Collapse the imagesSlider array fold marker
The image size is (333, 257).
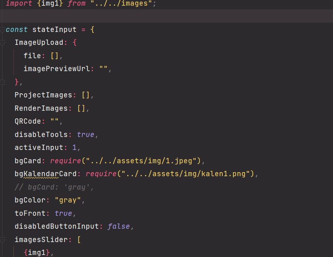(x=2, y=240)
